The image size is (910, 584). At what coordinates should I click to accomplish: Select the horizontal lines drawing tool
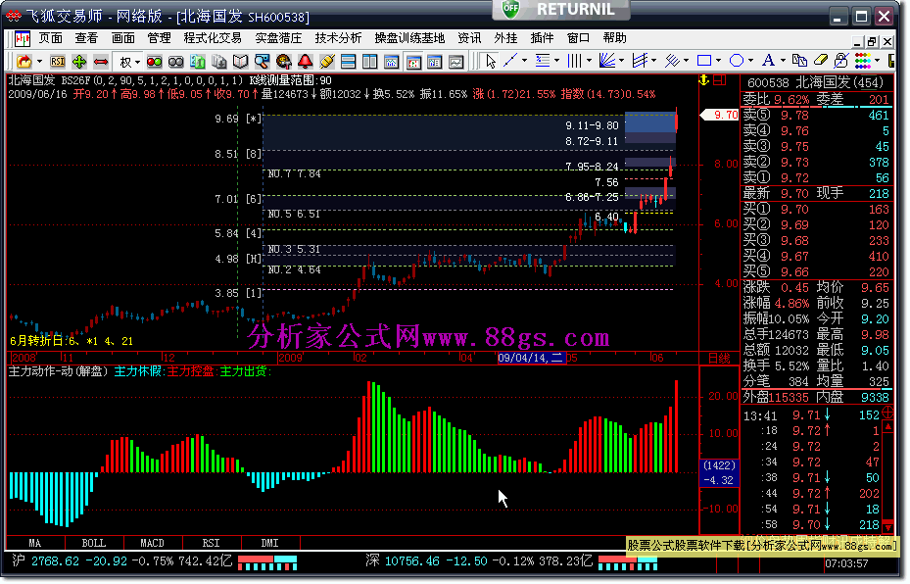tap(543, 61)
